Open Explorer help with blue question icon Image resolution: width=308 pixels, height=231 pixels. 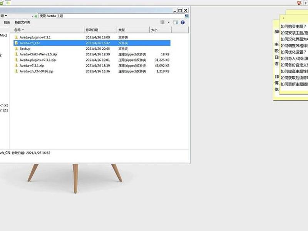(x=182, y=22)
